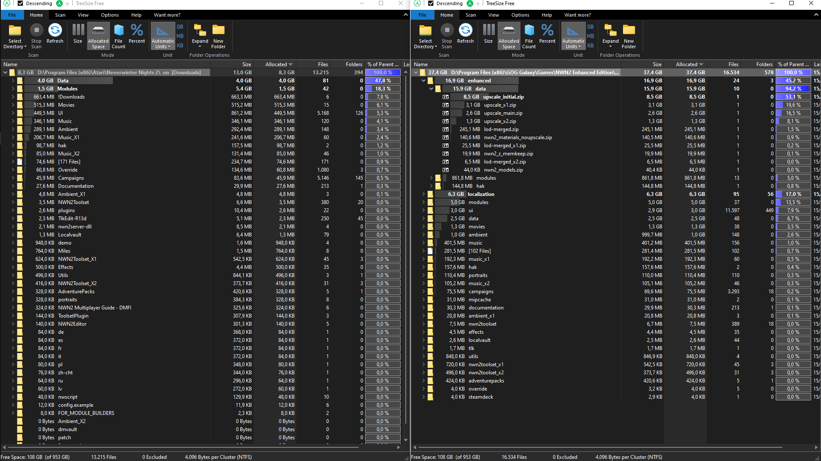
Task: Open the File menu in left window
Action: [12, 15]
